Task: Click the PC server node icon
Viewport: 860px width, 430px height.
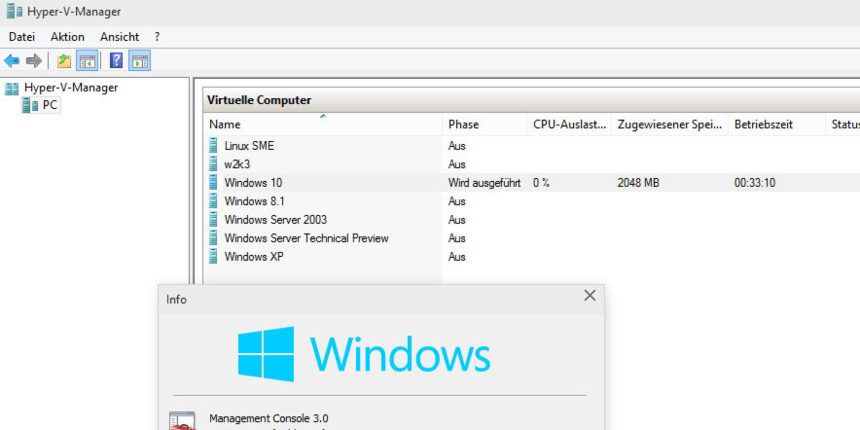Action: tap(30, 105)
